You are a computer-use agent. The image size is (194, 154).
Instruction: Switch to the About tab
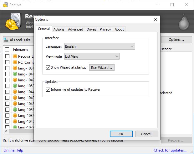119,29
